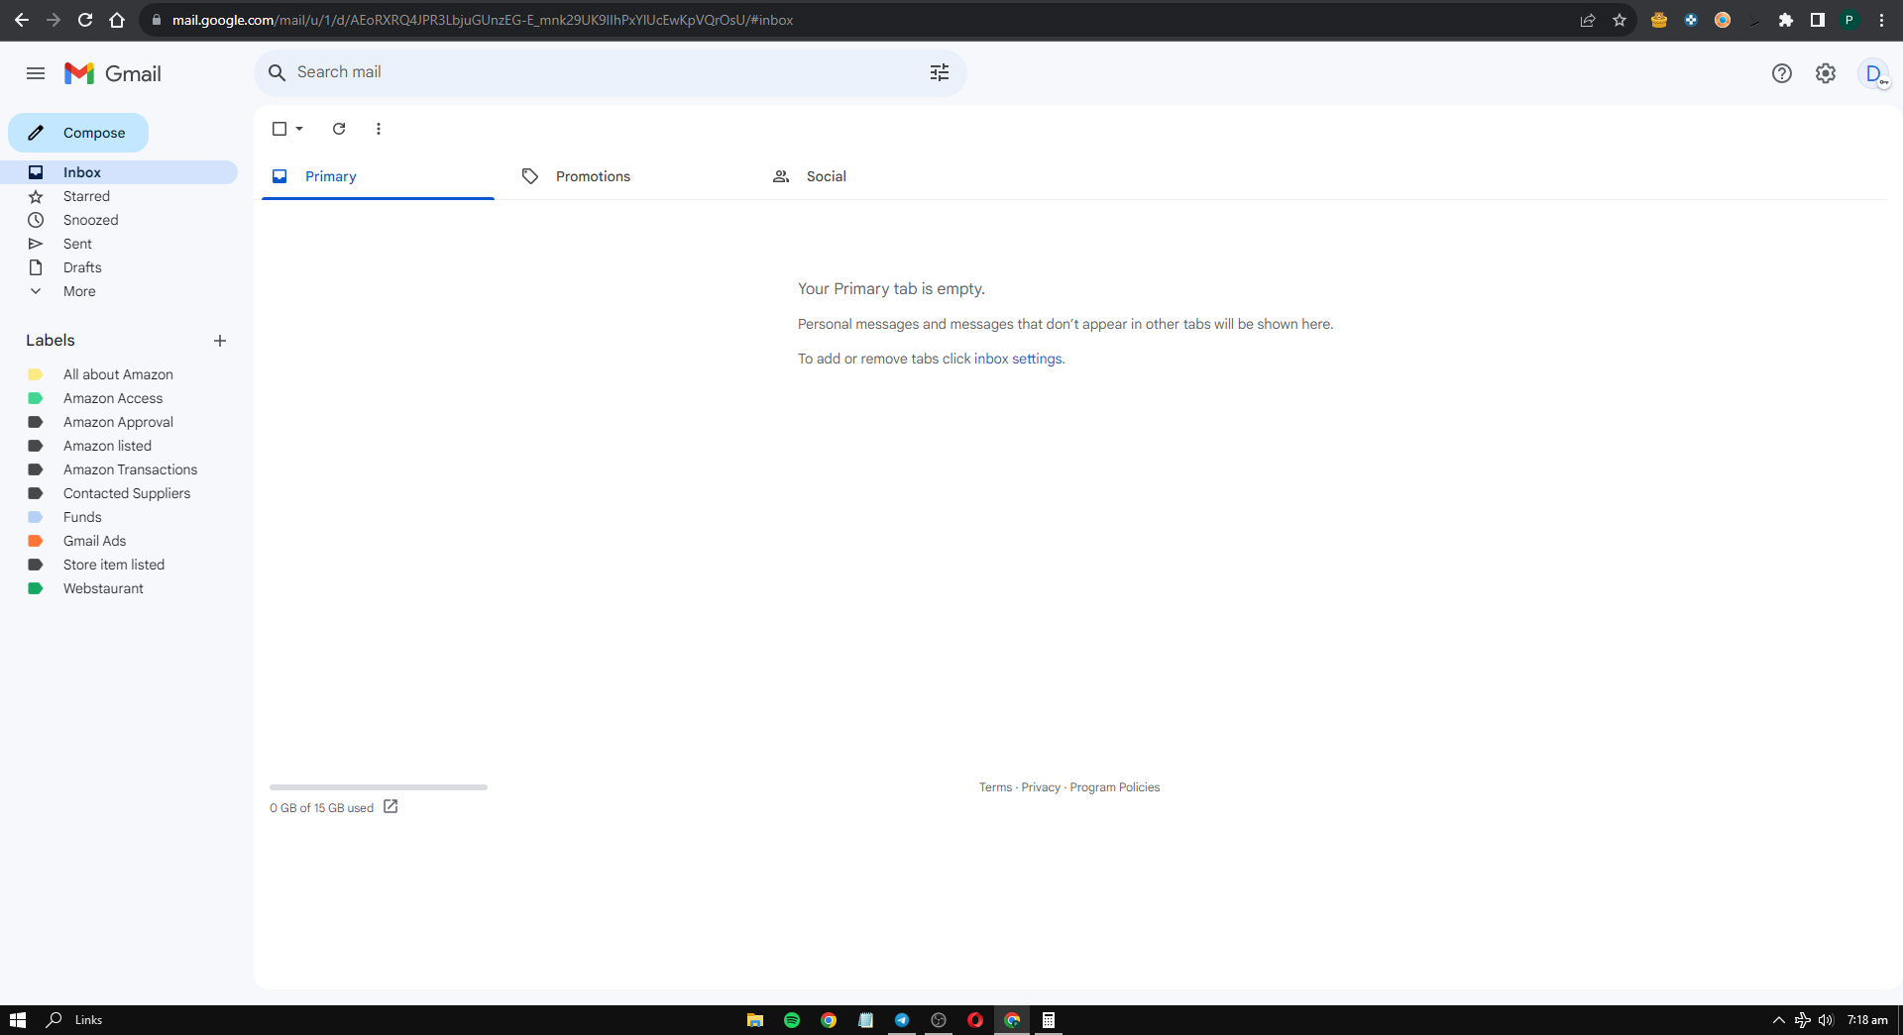Image resolution: width=1903 pixels, height=1035 pixels.
Task: Share this page icon in address bar
Action: click(x=1588, y=20)
